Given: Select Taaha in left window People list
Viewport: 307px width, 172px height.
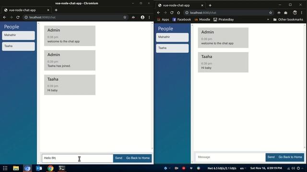Looking at the screenshot, I should click(x=18, y=46).
